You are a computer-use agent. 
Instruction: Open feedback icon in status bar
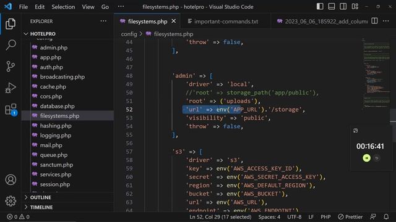click(x=372, y=216)
